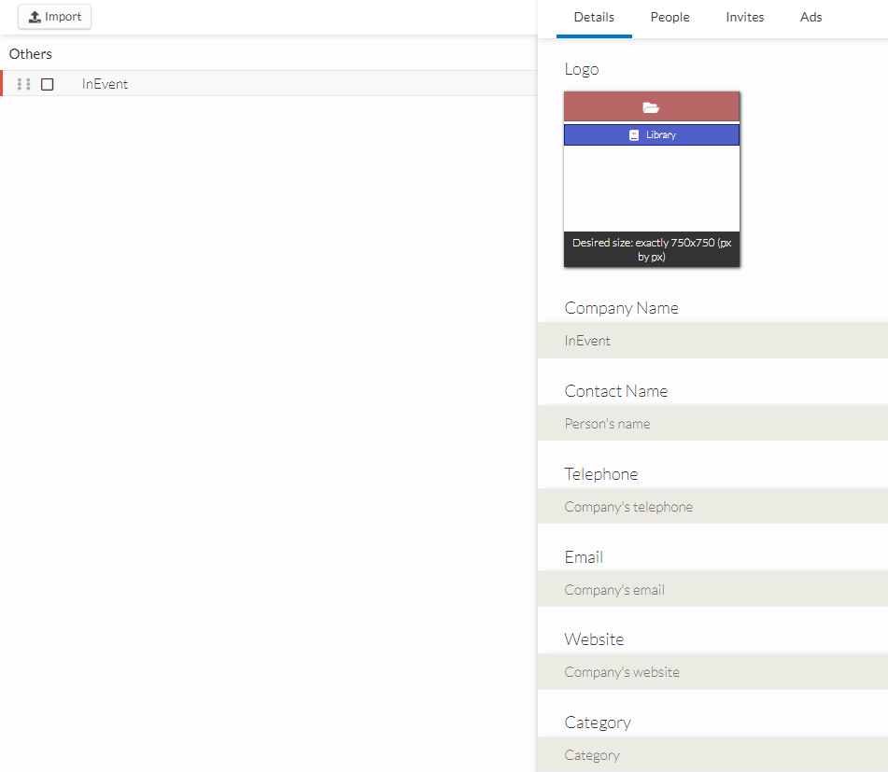Choose logo from Library button
The image size is (888, 772).
click(651, 134)
